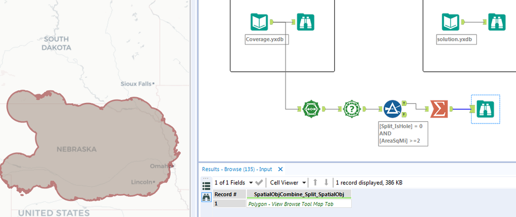Image resolution: width=516 pixels, height=217 pixels.
Task: Show data browse view in Results
Action: tap(206, 197)
